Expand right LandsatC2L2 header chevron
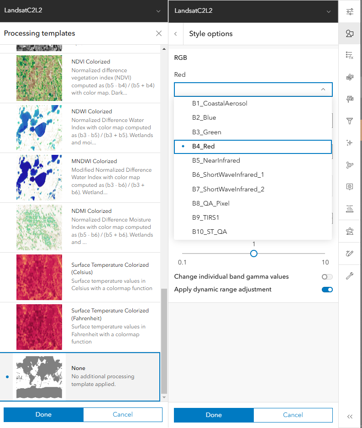362x428 pixels. point(329,11)
